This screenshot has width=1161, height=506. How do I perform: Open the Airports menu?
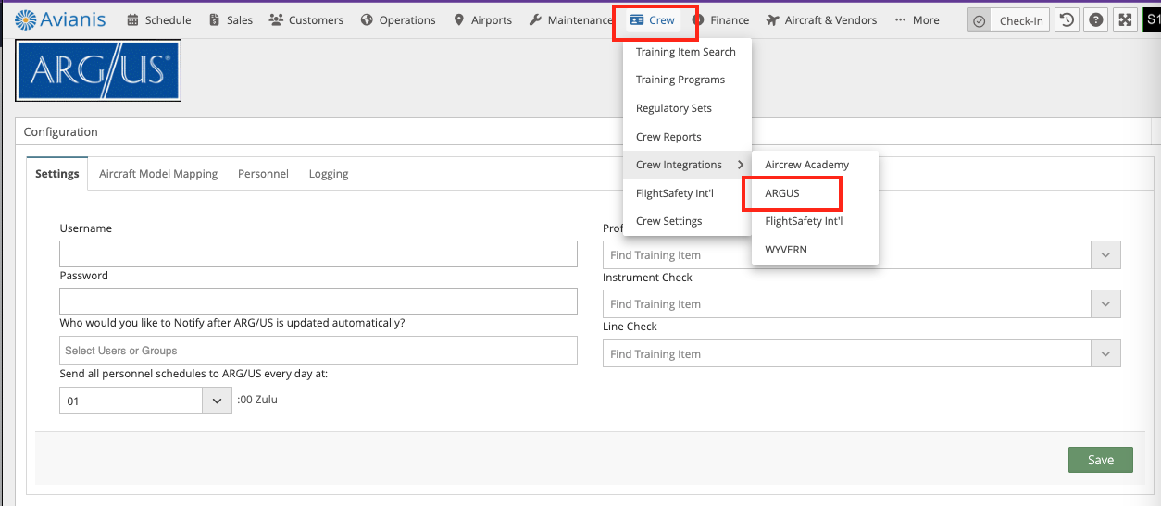(x=482, y=20)
